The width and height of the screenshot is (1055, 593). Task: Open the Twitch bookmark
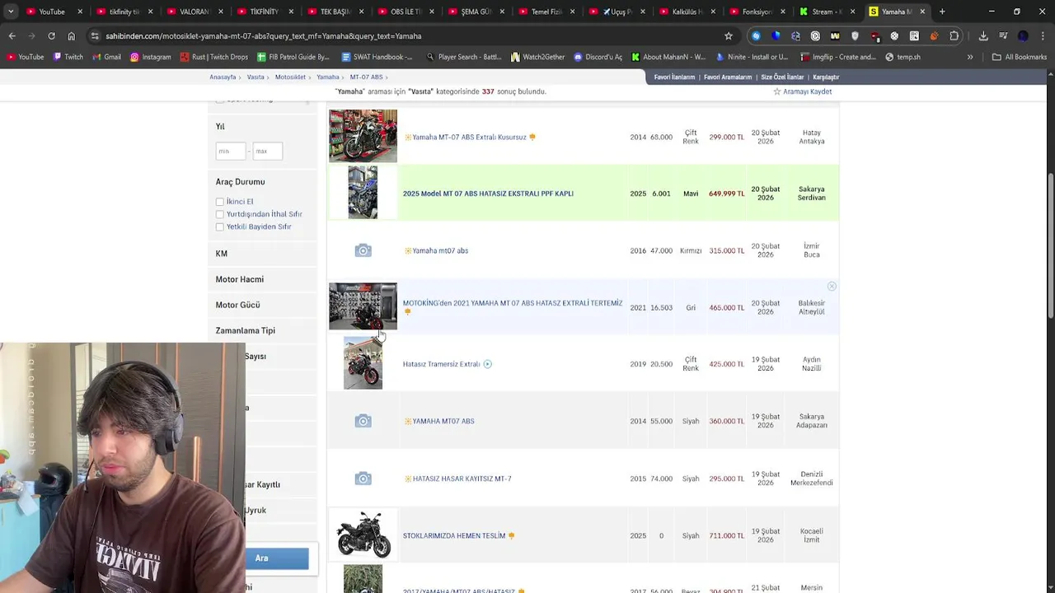pos(68,57)
